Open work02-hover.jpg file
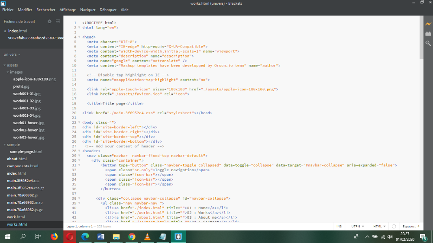Image resolution: width=433 pixels, height=243 pixels. pos(29,130)
